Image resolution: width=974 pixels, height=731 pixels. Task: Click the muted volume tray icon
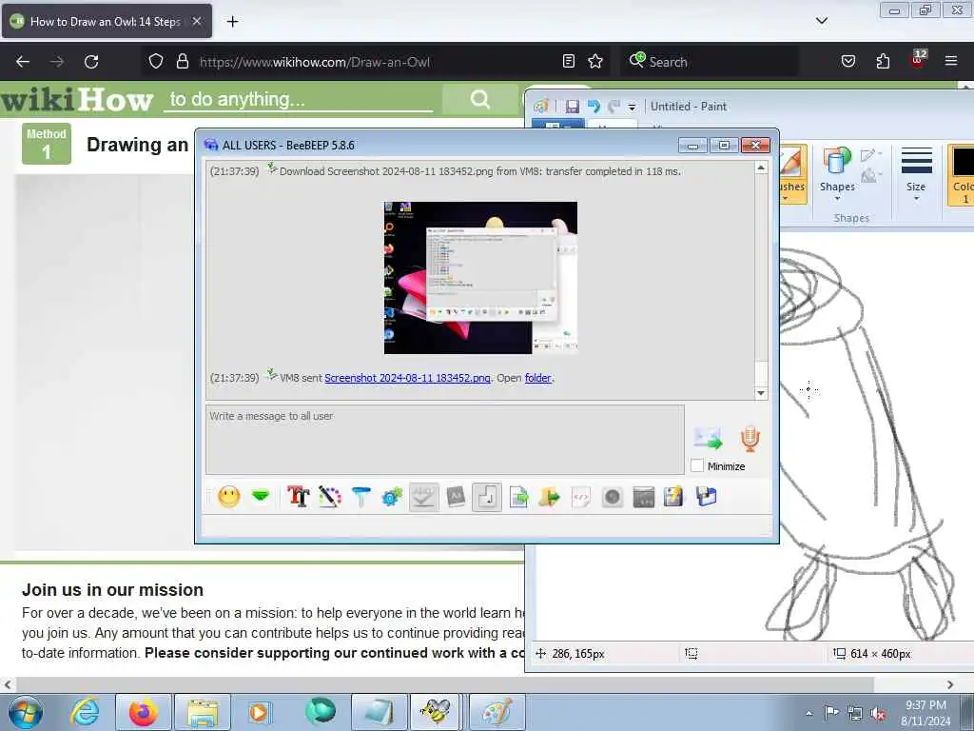(x=878, y=713)
